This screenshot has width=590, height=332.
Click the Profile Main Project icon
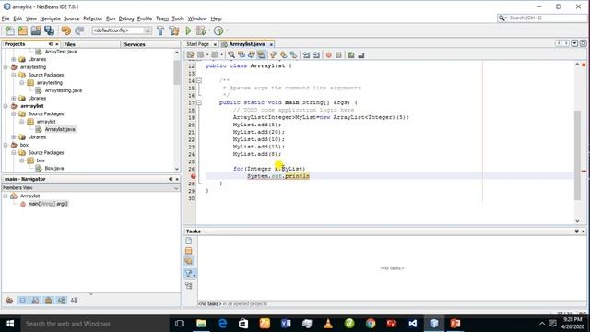point(218,30)
